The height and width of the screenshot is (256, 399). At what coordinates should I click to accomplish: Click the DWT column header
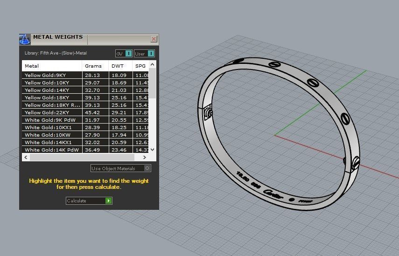120,66
